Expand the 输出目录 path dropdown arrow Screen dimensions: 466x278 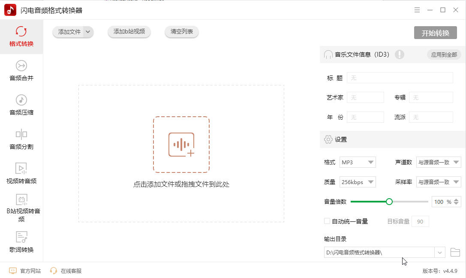(x=439, y=253)
